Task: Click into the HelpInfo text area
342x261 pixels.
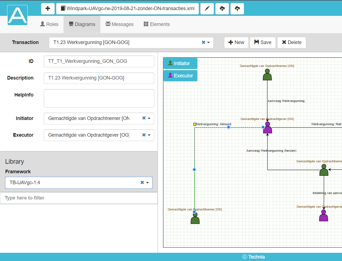Action: (x=99, y=98)
